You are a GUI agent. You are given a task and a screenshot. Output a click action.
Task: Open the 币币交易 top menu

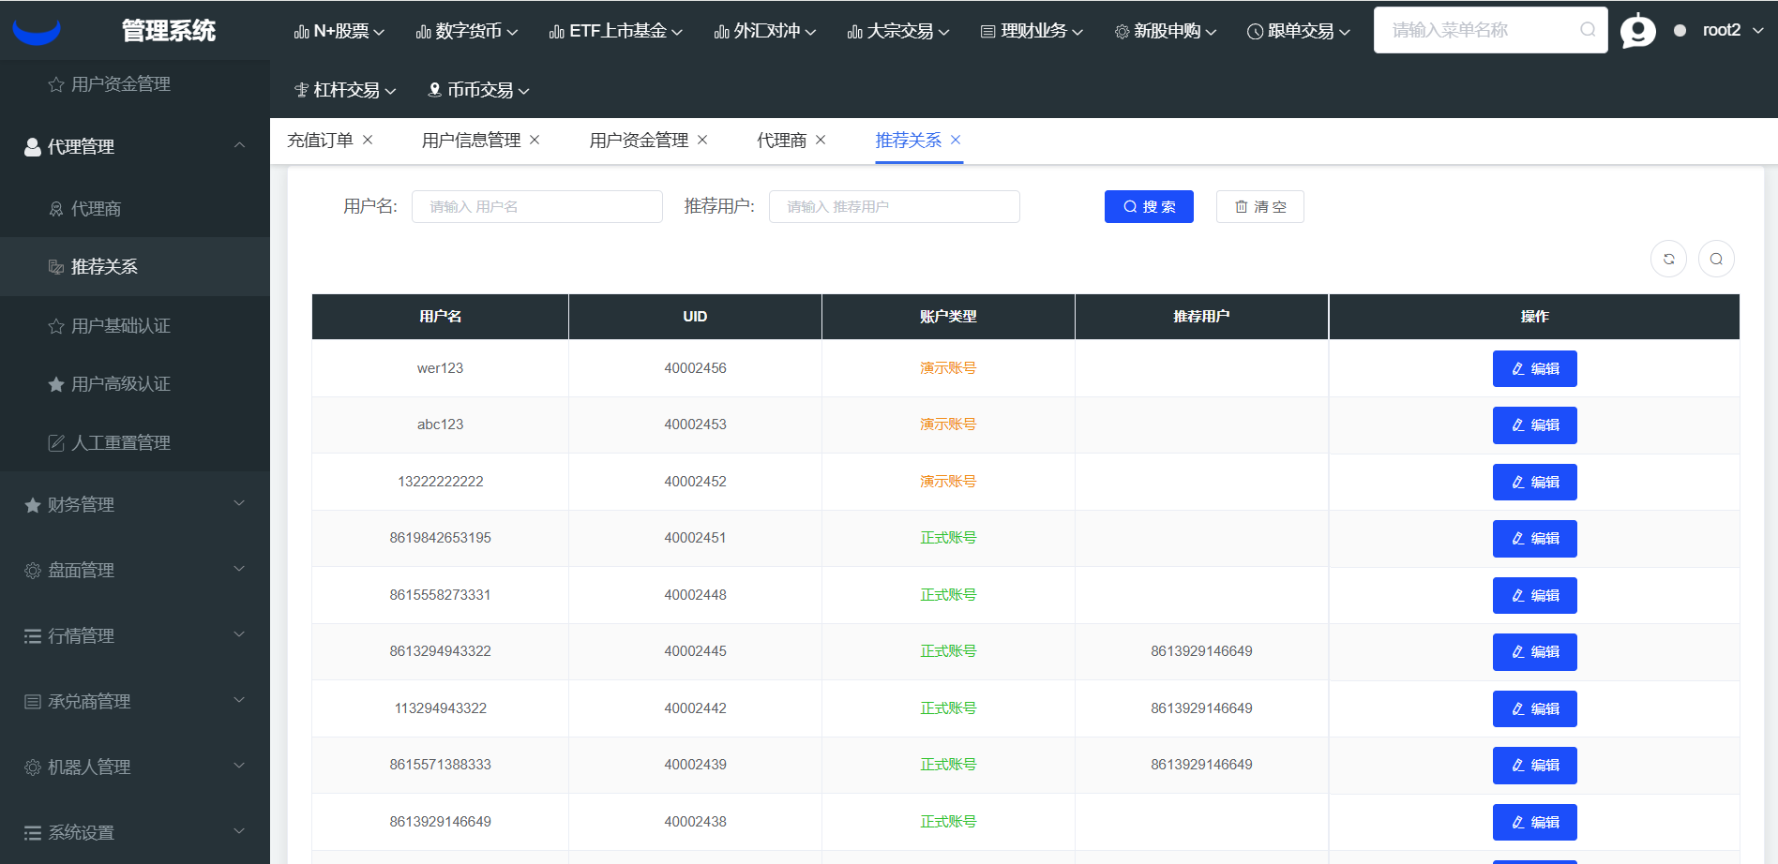pos(478,90)
